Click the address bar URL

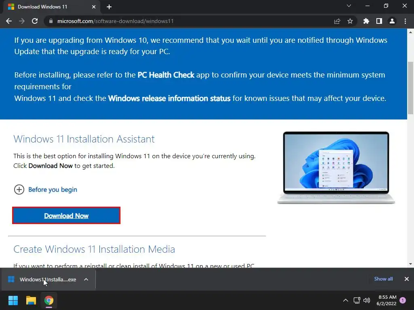[115, 21]
